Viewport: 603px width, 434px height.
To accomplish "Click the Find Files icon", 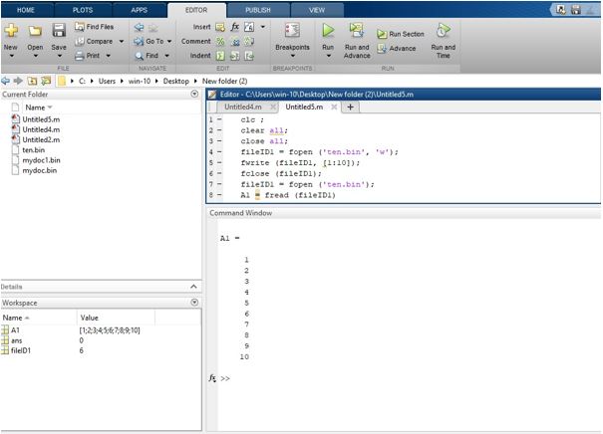I will (80, 26).
